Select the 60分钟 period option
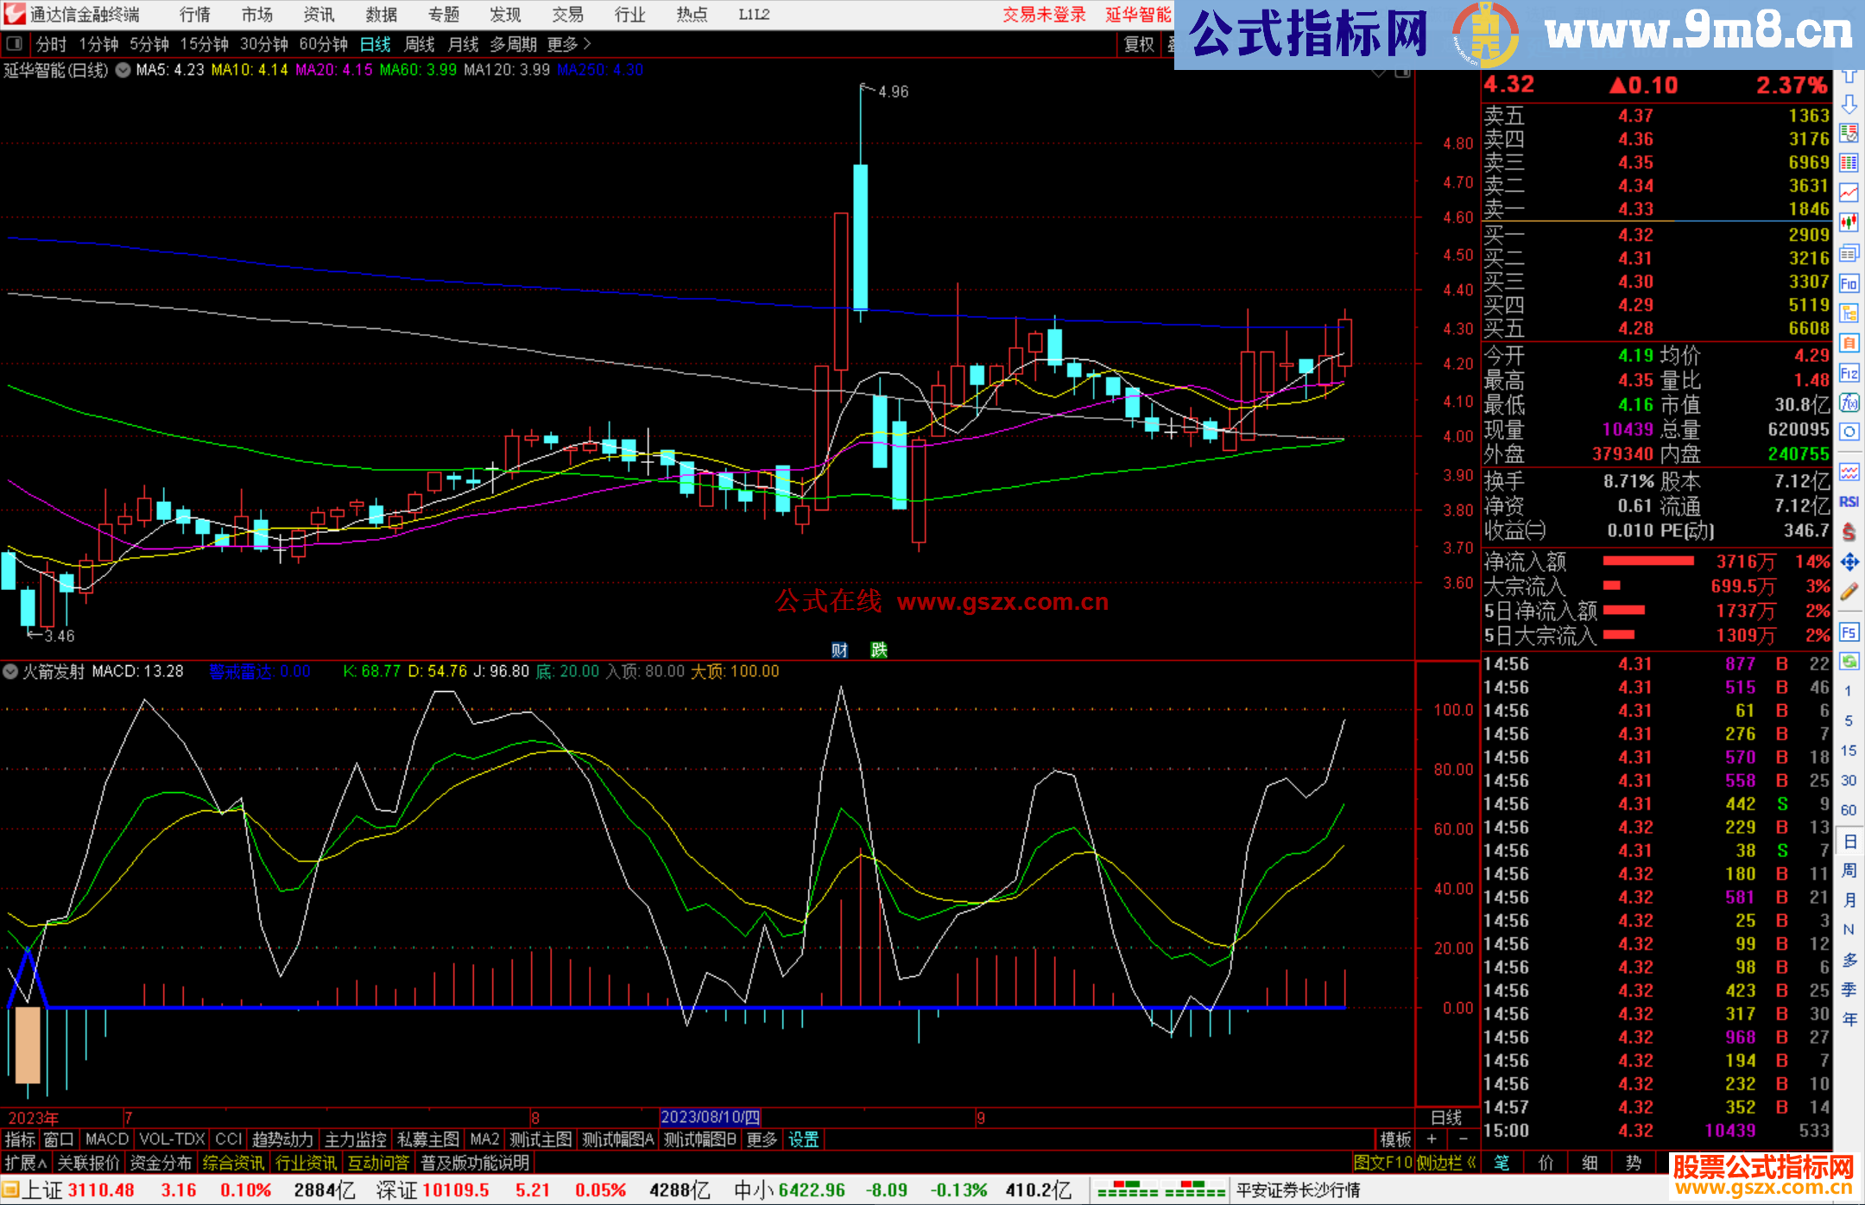Image resolution: width=1865 pixels, height=1205 pixels. (323, 44)
